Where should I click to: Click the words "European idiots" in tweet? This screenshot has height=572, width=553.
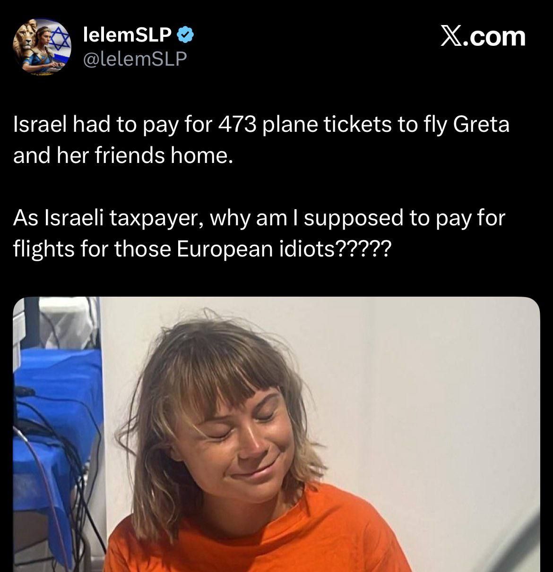pos(255,248)
